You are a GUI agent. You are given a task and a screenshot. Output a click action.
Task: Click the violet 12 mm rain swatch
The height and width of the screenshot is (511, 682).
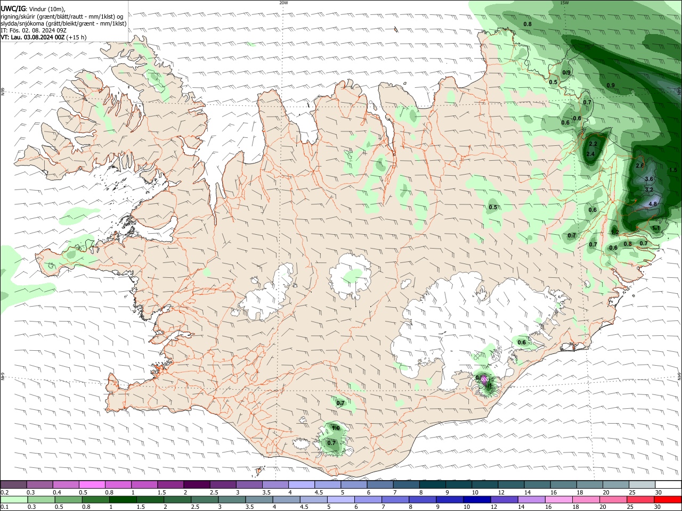504,499
